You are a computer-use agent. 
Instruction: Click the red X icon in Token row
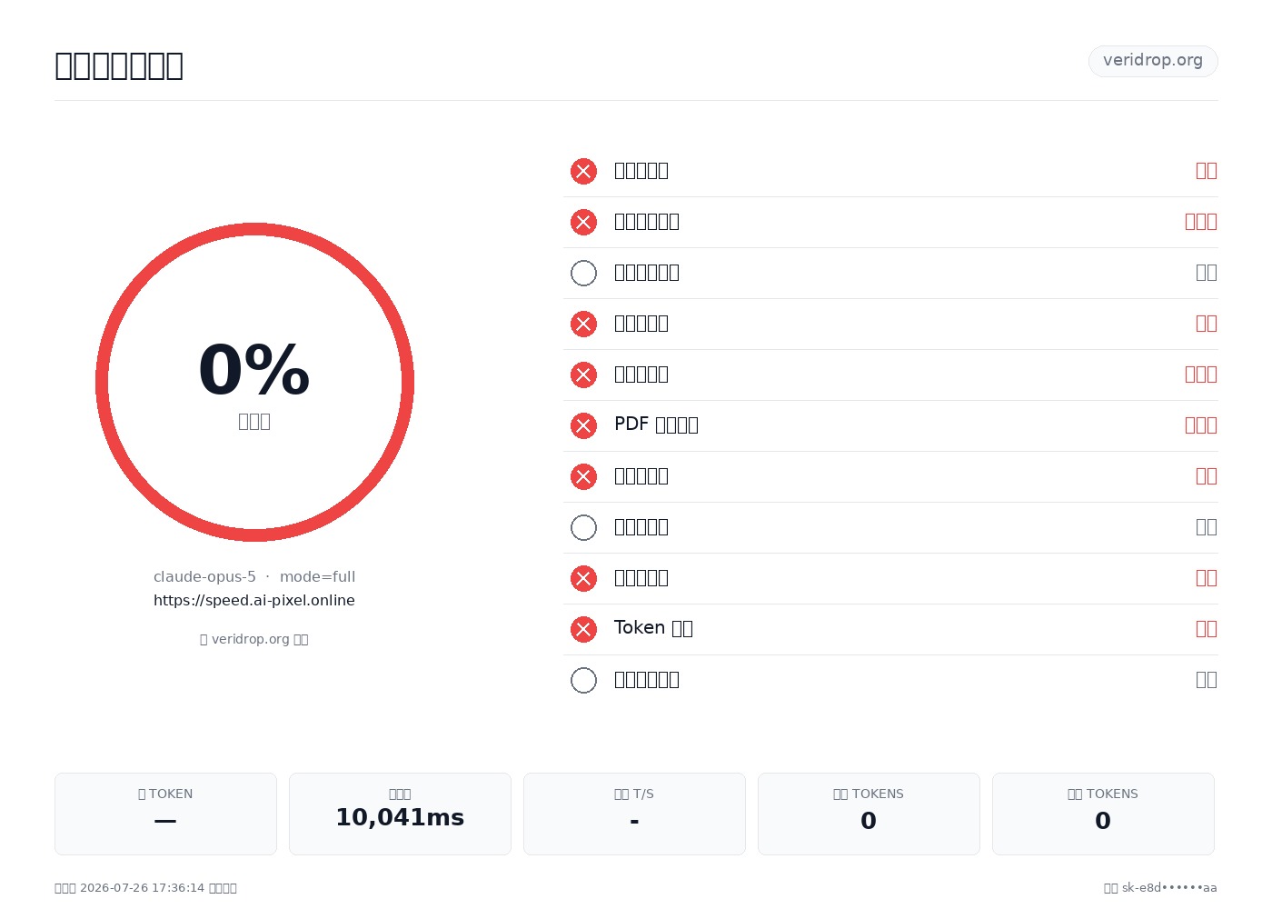pyautogui.click(x=583, y=629)
